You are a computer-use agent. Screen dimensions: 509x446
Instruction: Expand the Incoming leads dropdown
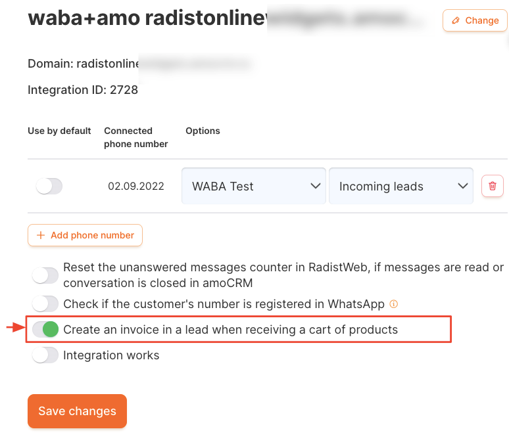(401, 186)
